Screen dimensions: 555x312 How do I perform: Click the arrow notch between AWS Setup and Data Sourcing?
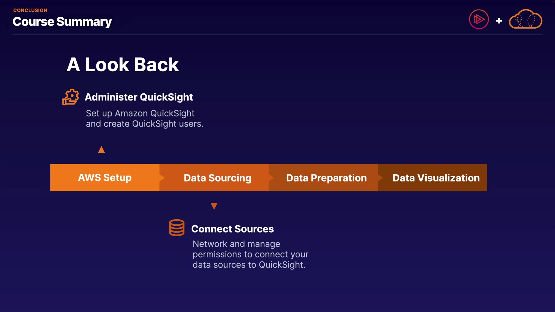pyautogui.click(x=162, y=178)
